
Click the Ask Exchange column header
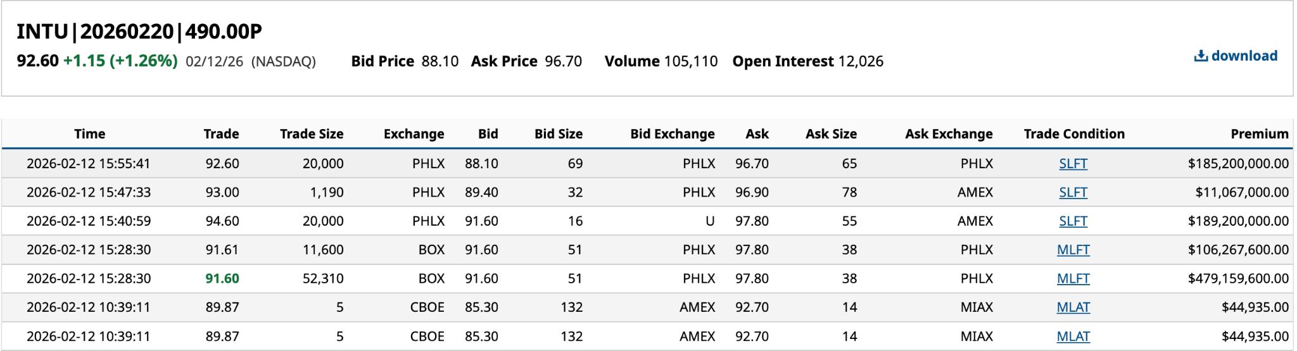(x=949, y=134)
